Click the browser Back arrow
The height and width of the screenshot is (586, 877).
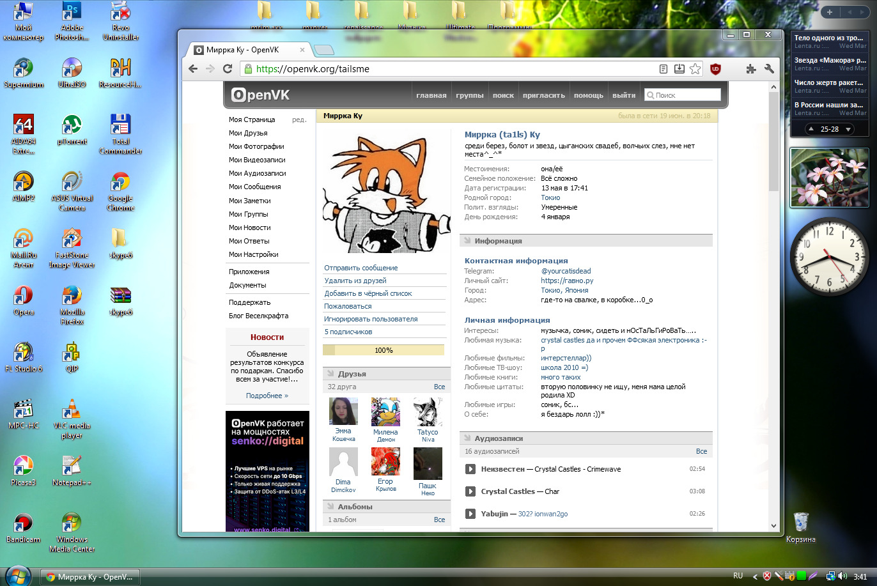(x=192, y=69)
